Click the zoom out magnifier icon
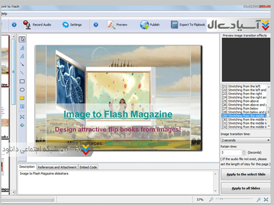Screen dimensions: 274x205 click(x=212, y=199)
